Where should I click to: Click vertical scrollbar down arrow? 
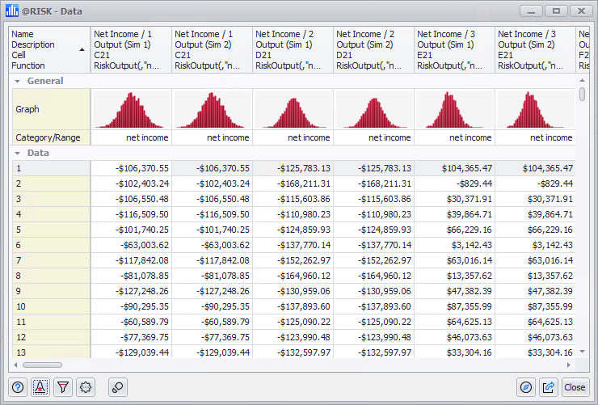pos(583,352)
